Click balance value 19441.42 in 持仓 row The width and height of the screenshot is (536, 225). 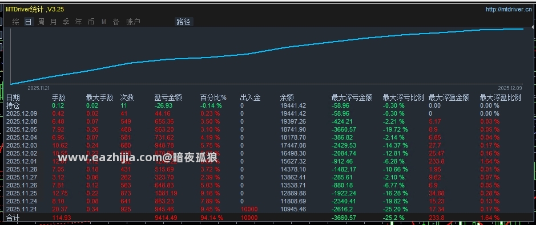[x=293, y=106]
